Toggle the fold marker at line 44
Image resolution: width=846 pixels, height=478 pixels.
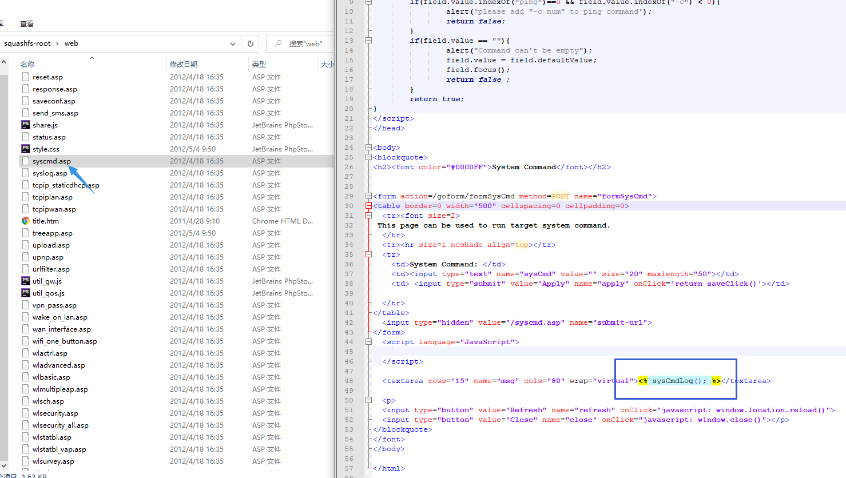pyautogui.click(x=369, y=342)
